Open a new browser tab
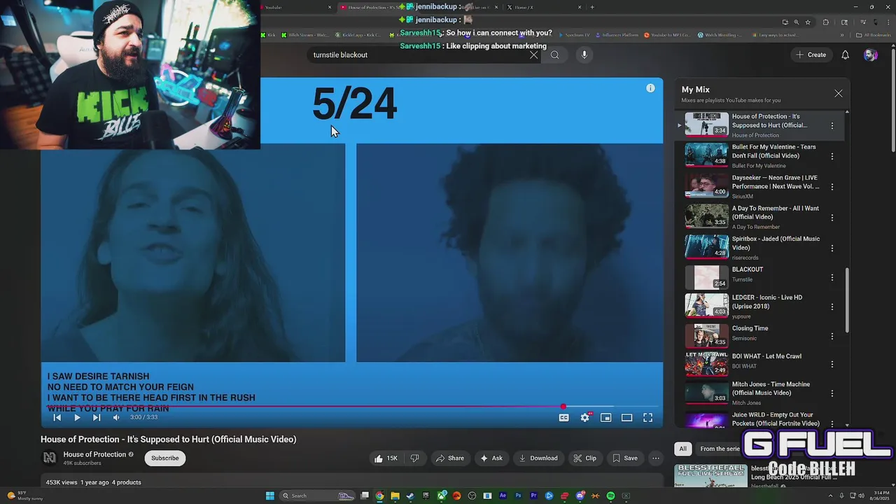This screenshot has height=504, width=896. pyautogui.click(x=592, y=7)
